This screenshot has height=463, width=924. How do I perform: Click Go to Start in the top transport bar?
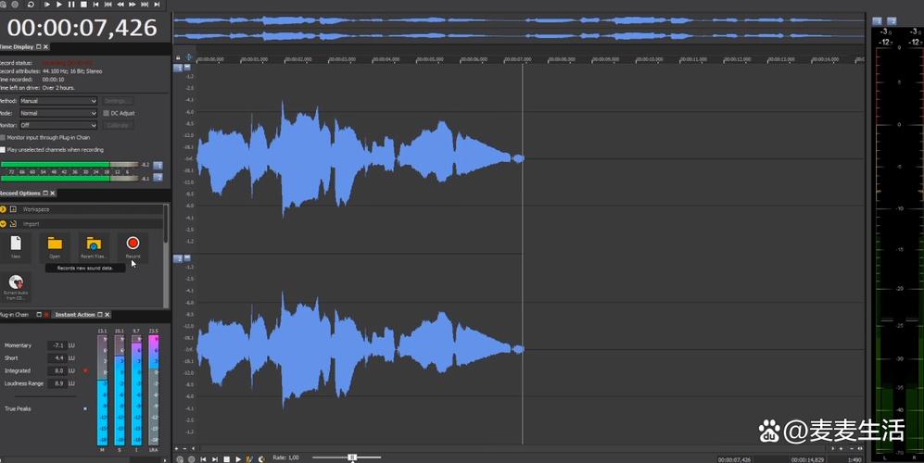(96, 4)
